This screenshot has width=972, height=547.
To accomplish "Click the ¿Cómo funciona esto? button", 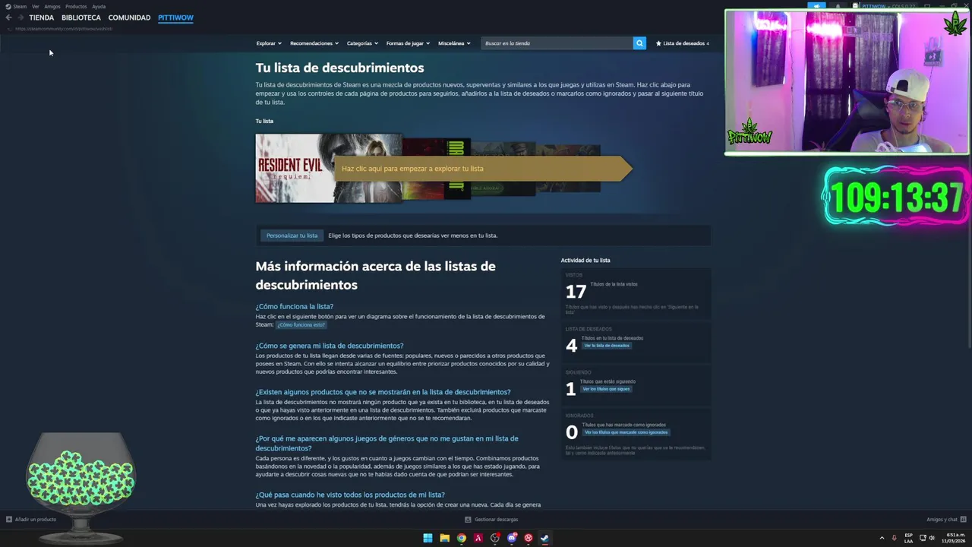I will coord(301,325).
